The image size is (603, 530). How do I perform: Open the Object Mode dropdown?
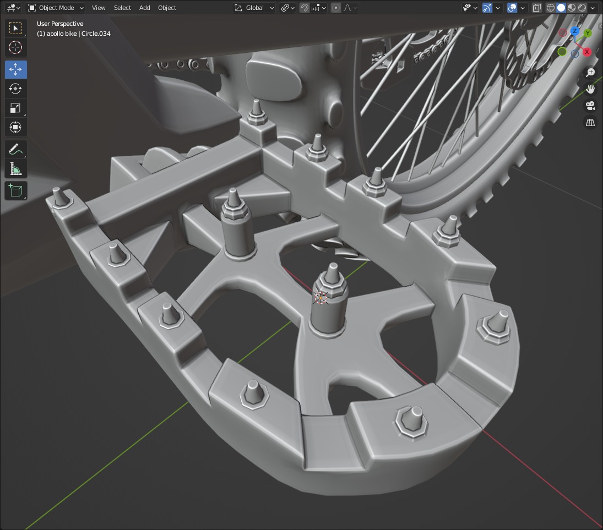(x=56, y=8)
